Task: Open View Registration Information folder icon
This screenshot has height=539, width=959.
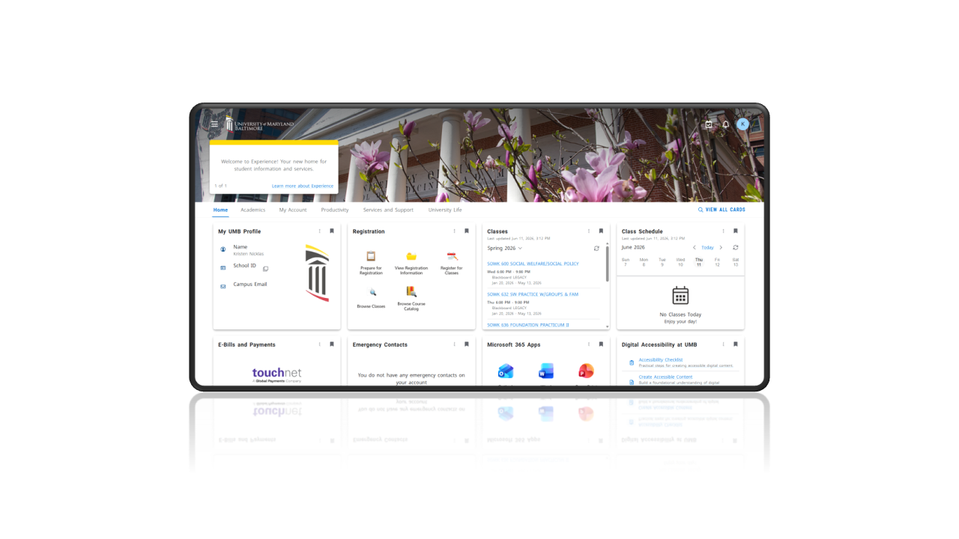Action: 411,257
